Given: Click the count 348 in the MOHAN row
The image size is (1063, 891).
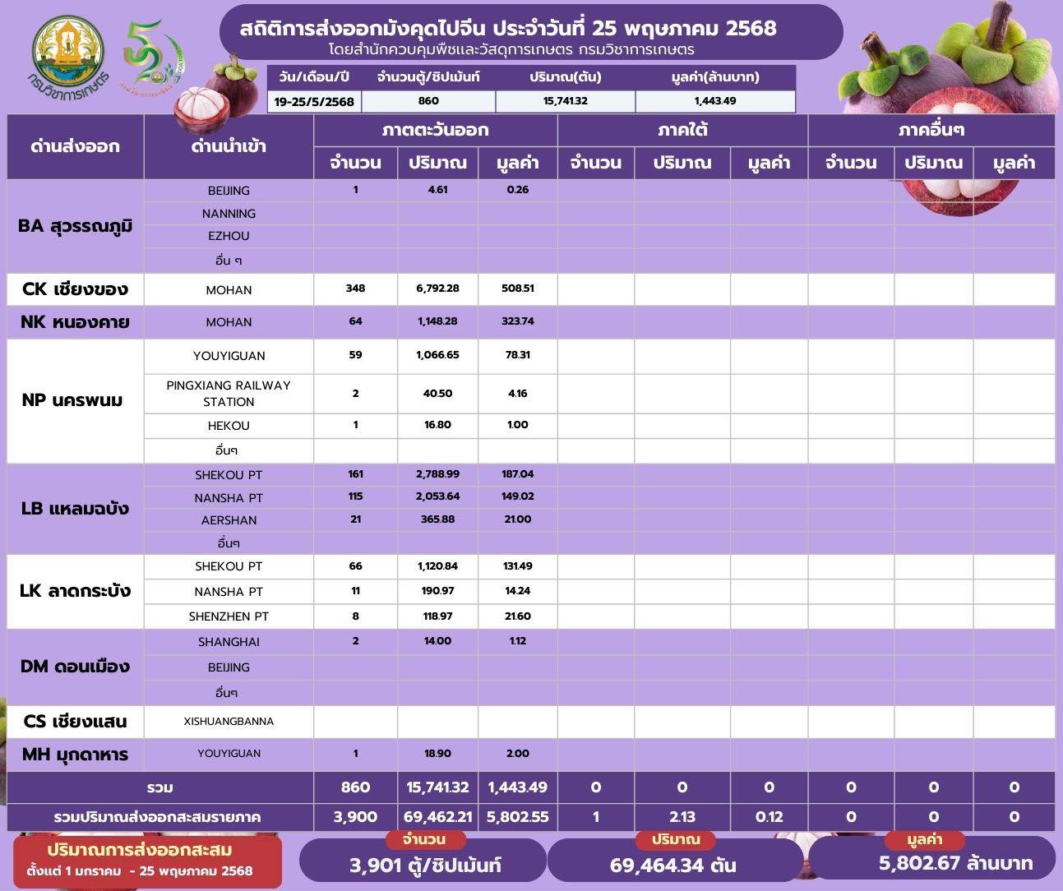Looking at the screenshot, I should tap(355, 289).
